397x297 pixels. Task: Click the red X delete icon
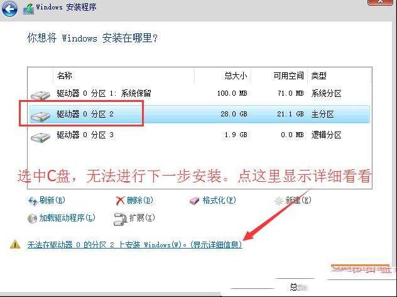120,201
